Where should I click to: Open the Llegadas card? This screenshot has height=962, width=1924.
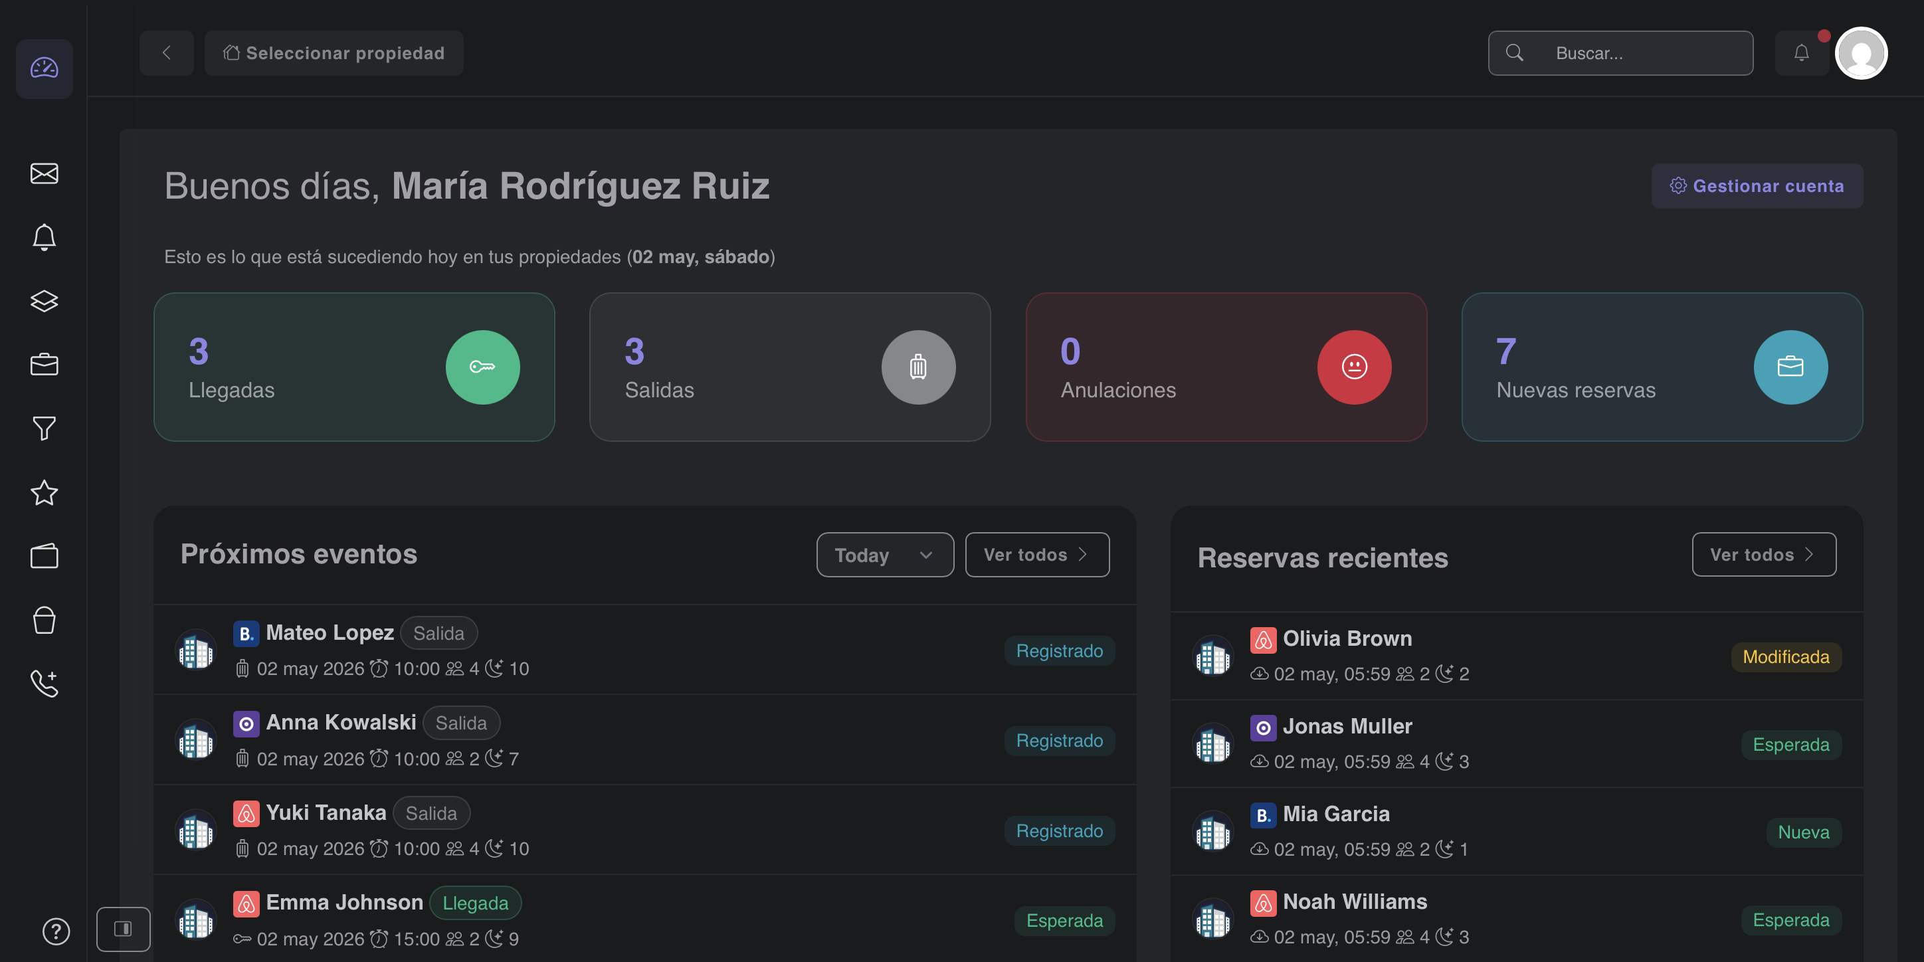coord(354,367)
